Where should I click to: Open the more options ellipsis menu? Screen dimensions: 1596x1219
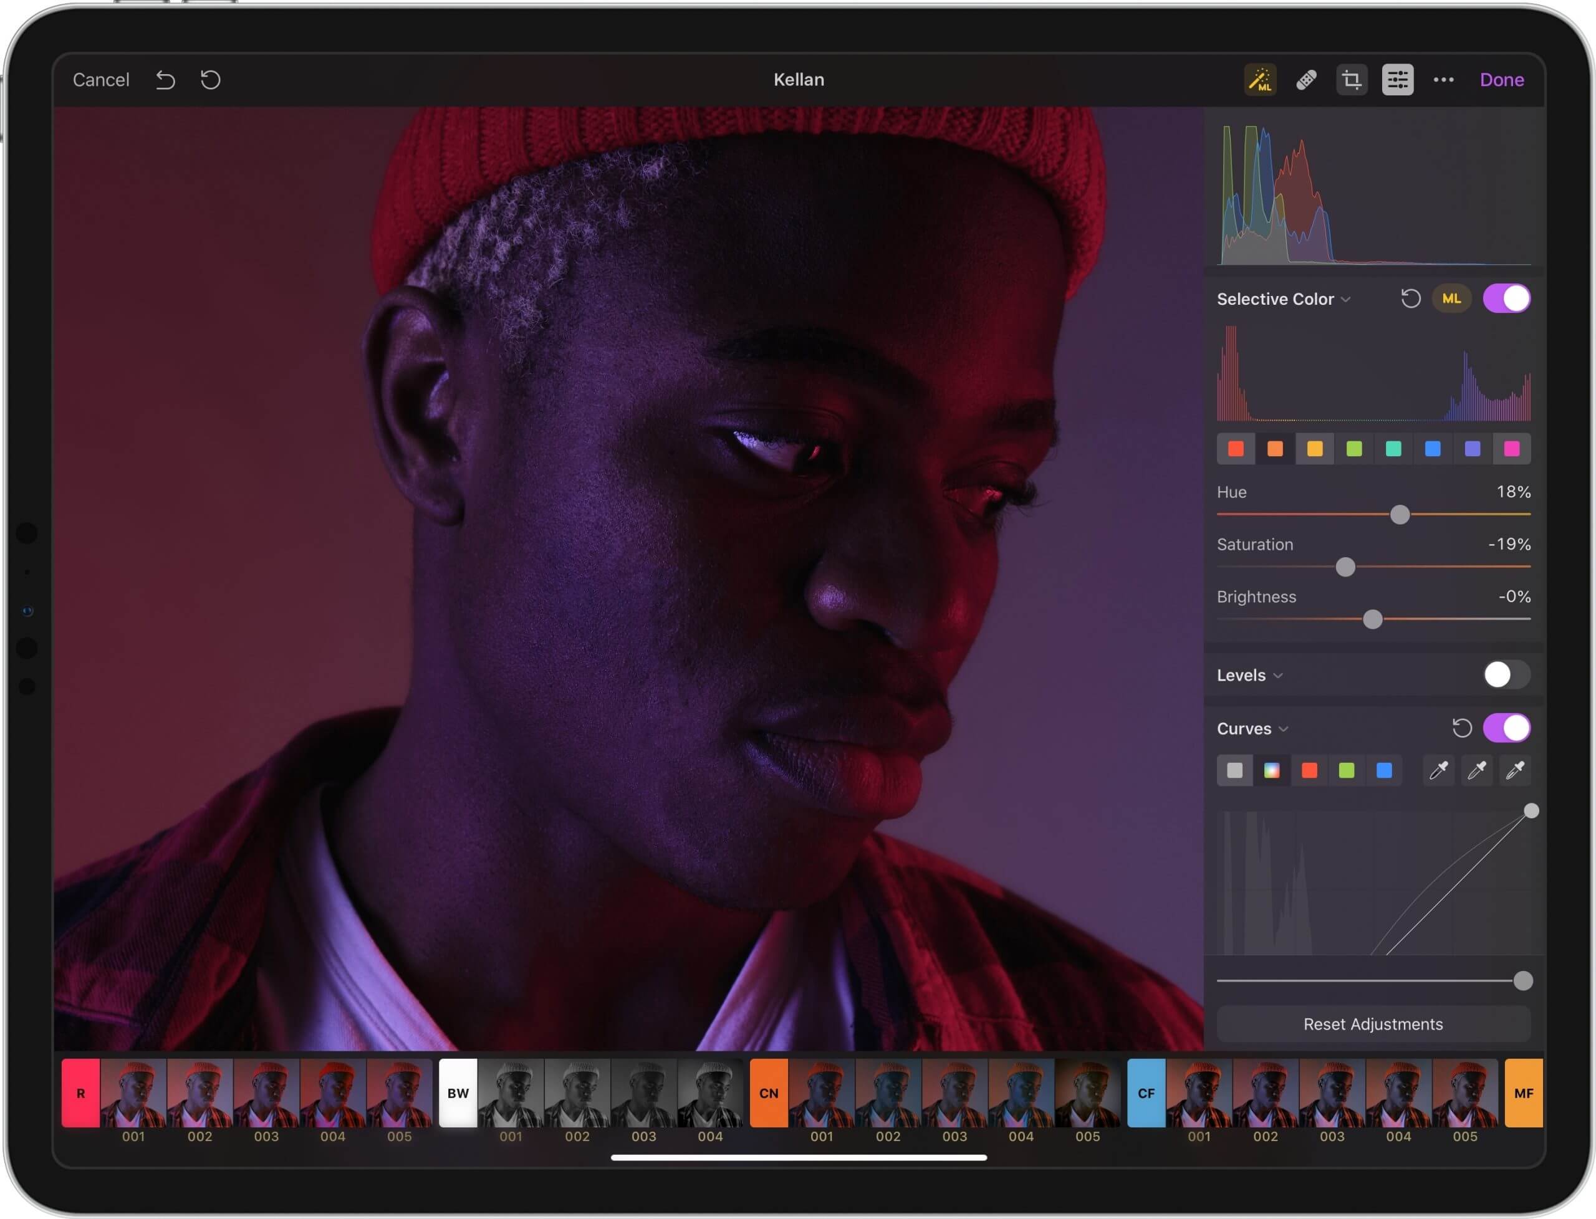pos(1443,80)
